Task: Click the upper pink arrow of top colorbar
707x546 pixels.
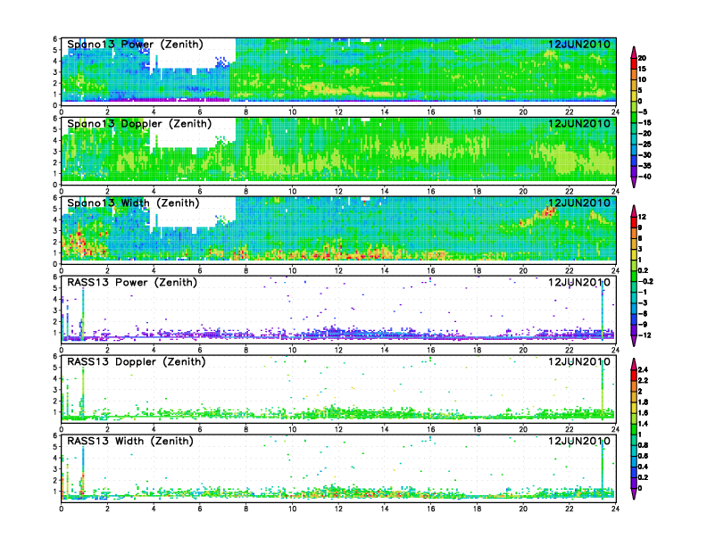Action: pos(634,52)
